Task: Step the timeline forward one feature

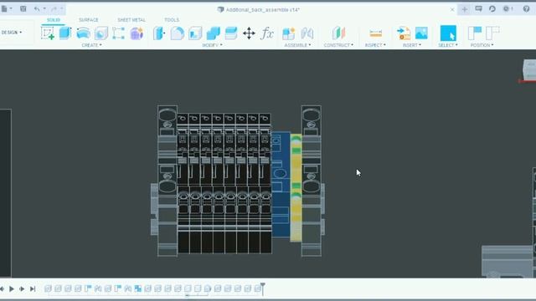Action: point(22,289)
